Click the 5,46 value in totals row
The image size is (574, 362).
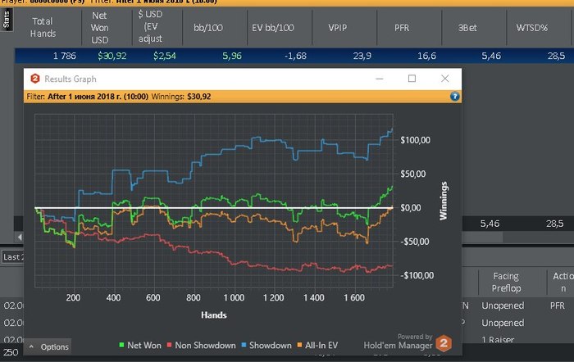tap(490, 224)
